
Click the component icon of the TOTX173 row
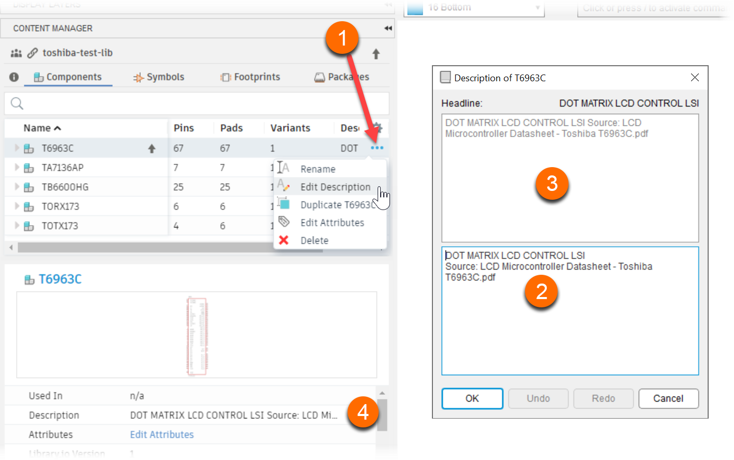tap(29, 226)
